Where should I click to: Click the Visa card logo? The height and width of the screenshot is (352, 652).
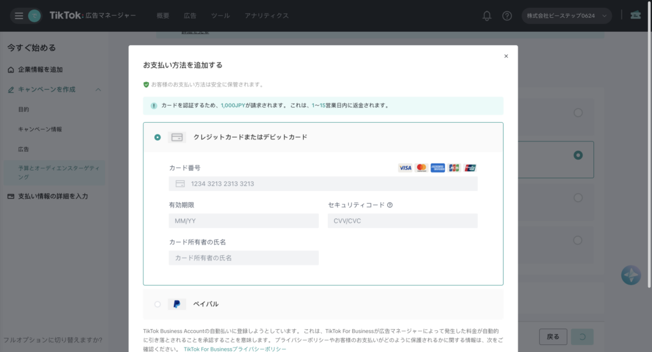[x=405, y=168]
